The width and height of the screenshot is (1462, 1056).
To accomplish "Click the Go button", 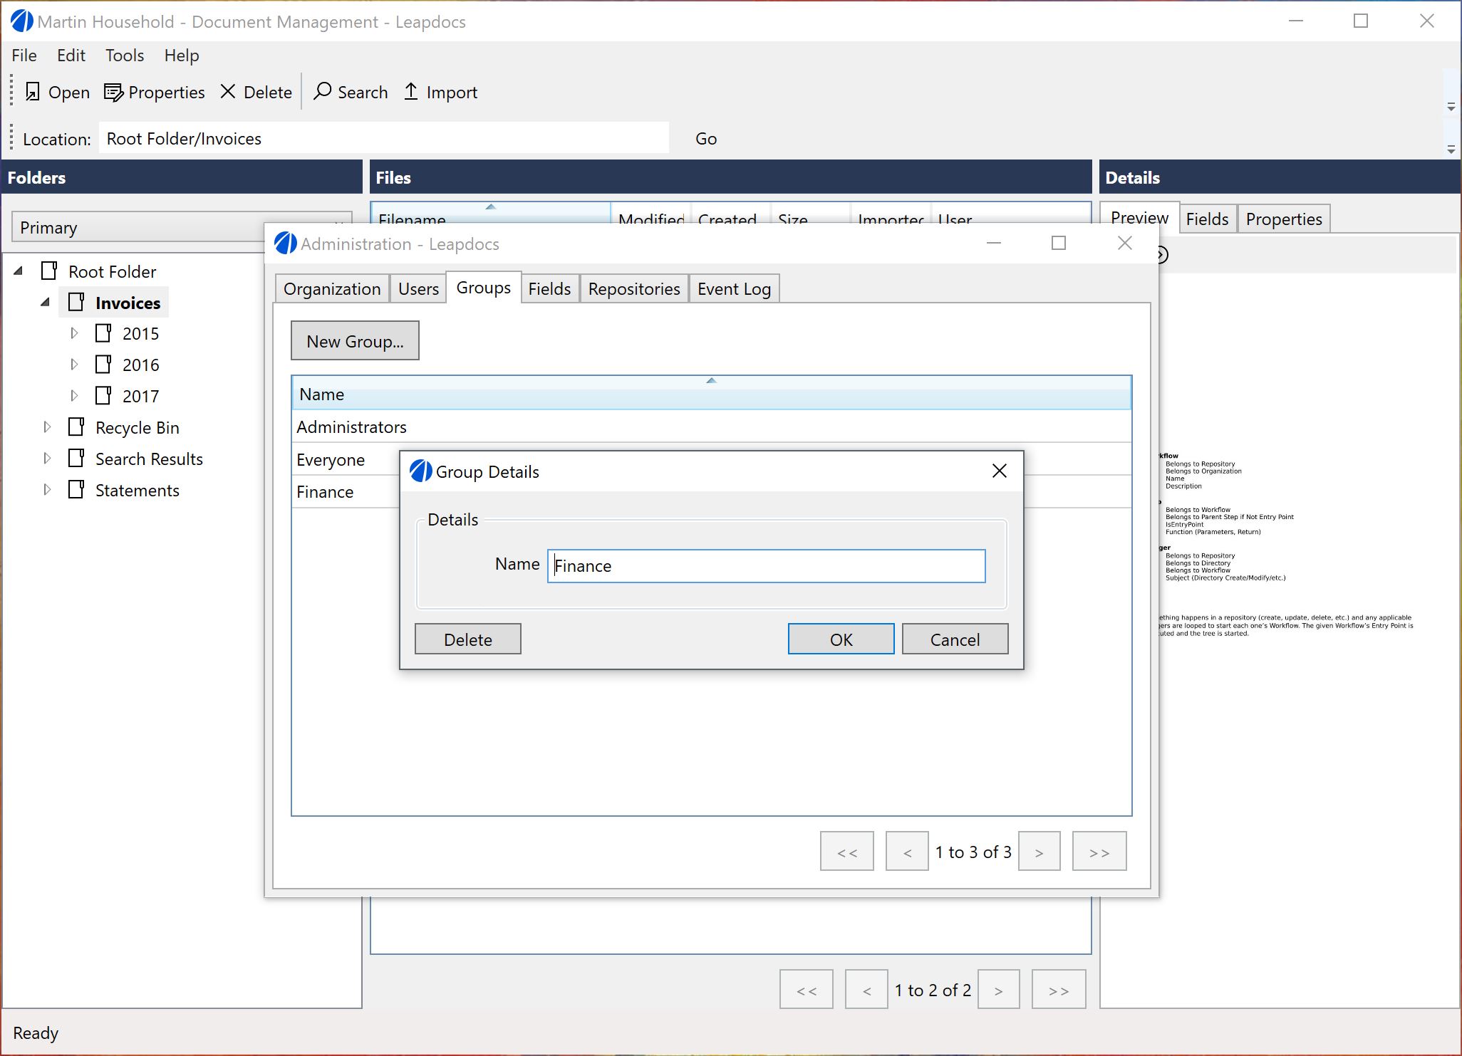I will [706, 138].
